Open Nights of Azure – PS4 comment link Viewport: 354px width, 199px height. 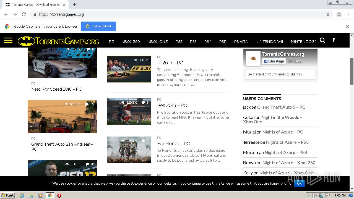[x=286, y=152]
